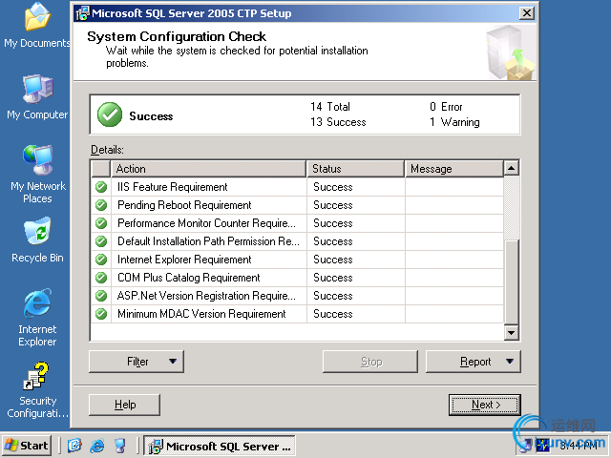Select Pending Reboot Requirement row text

click(184, 205)
